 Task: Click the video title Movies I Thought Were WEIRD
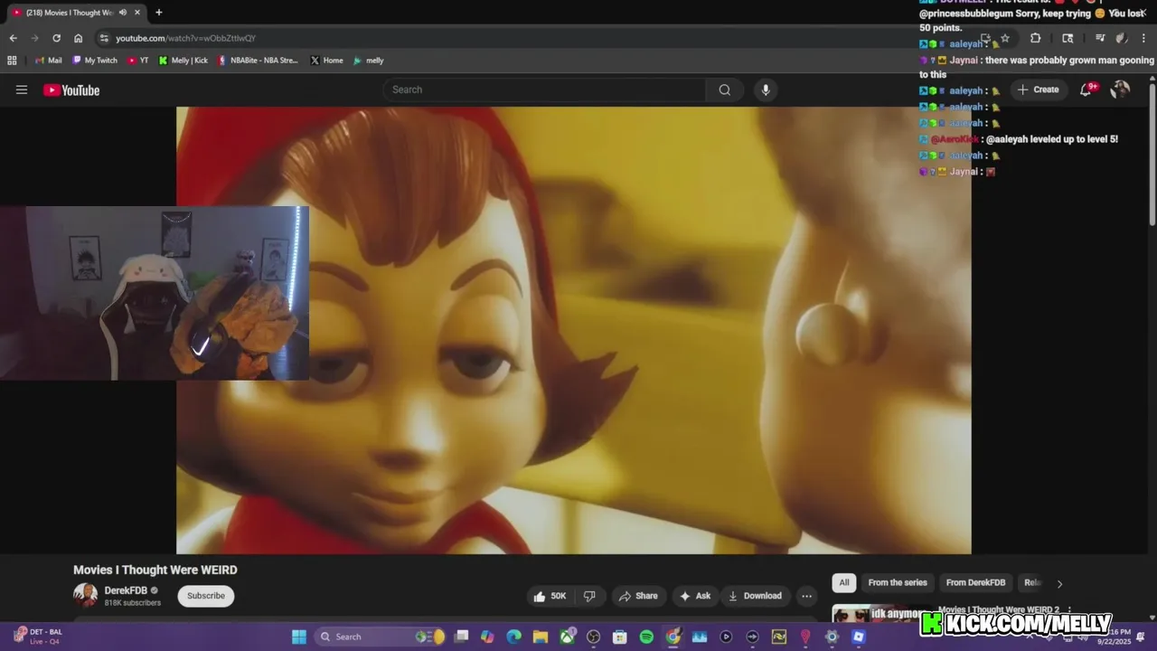pyautogui.click(x=155, y=570)
